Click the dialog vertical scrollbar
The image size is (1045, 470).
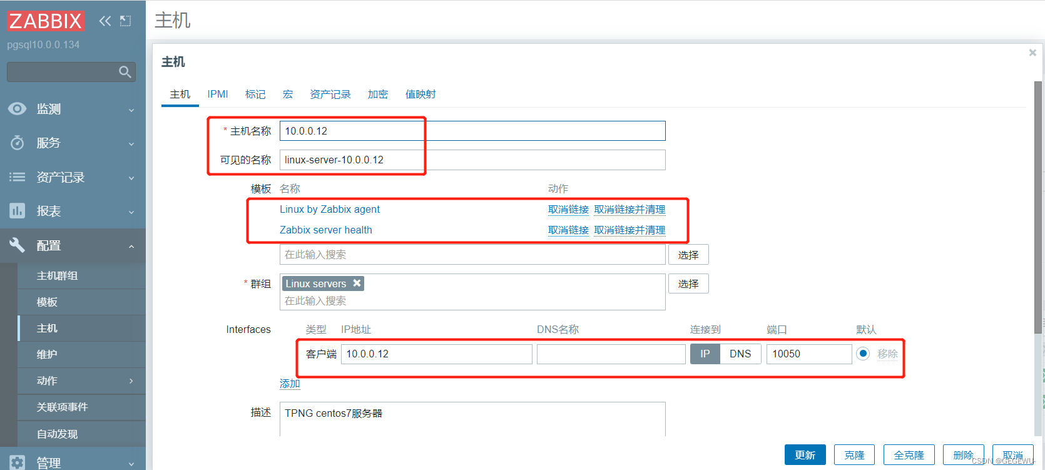(1039, 207)
